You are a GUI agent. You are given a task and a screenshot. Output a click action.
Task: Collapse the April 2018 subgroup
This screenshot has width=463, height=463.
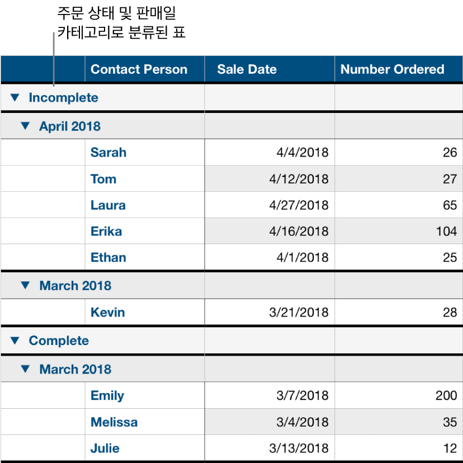coord(25,126)
